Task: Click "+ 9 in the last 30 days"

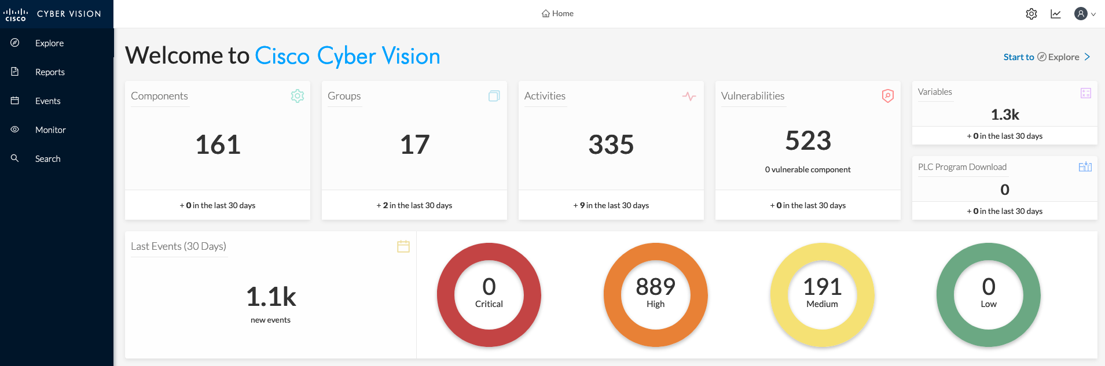Action: [x=611, y=205]
